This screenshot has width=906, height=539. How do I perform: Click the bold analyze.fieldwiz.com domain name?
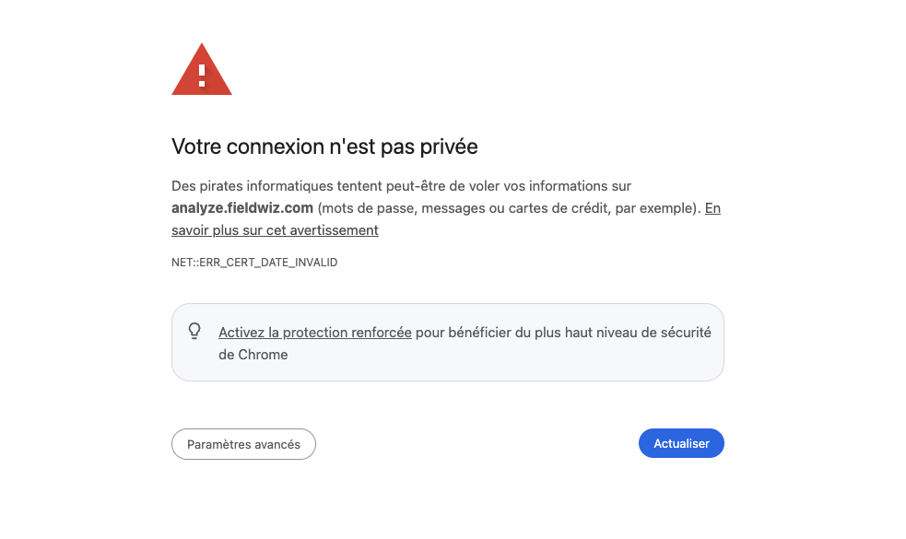pyautogui.click(x=242, y=208)
